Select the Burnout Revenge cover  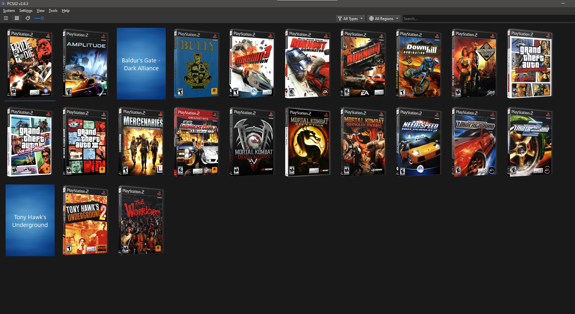point(363,64)
